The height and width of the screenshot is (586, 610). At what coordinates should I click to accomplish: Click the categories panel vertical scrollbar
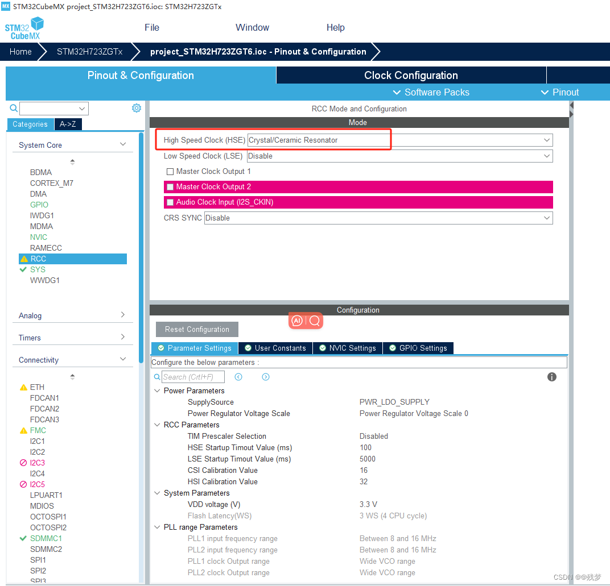click(141, 249)
